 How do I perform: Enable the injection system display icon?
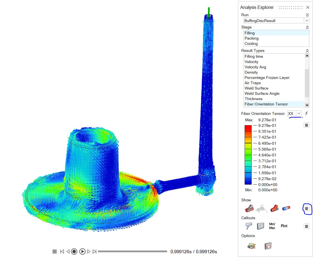pyautogui.click(x=262, y=208)
